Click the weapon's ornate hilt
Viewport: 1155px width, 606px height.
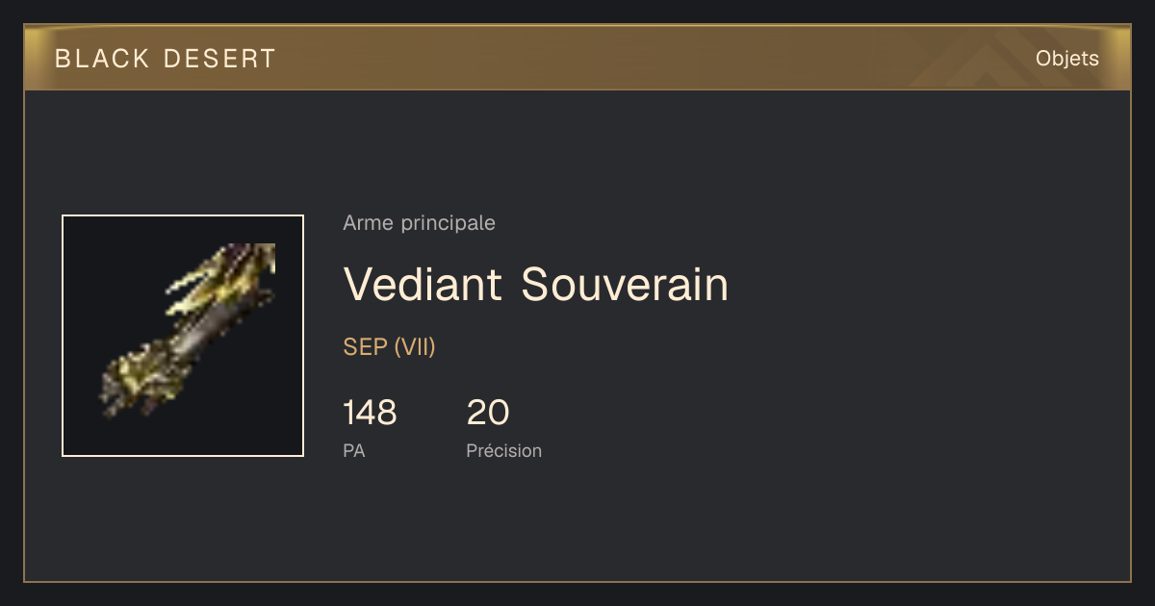point(144,380)
